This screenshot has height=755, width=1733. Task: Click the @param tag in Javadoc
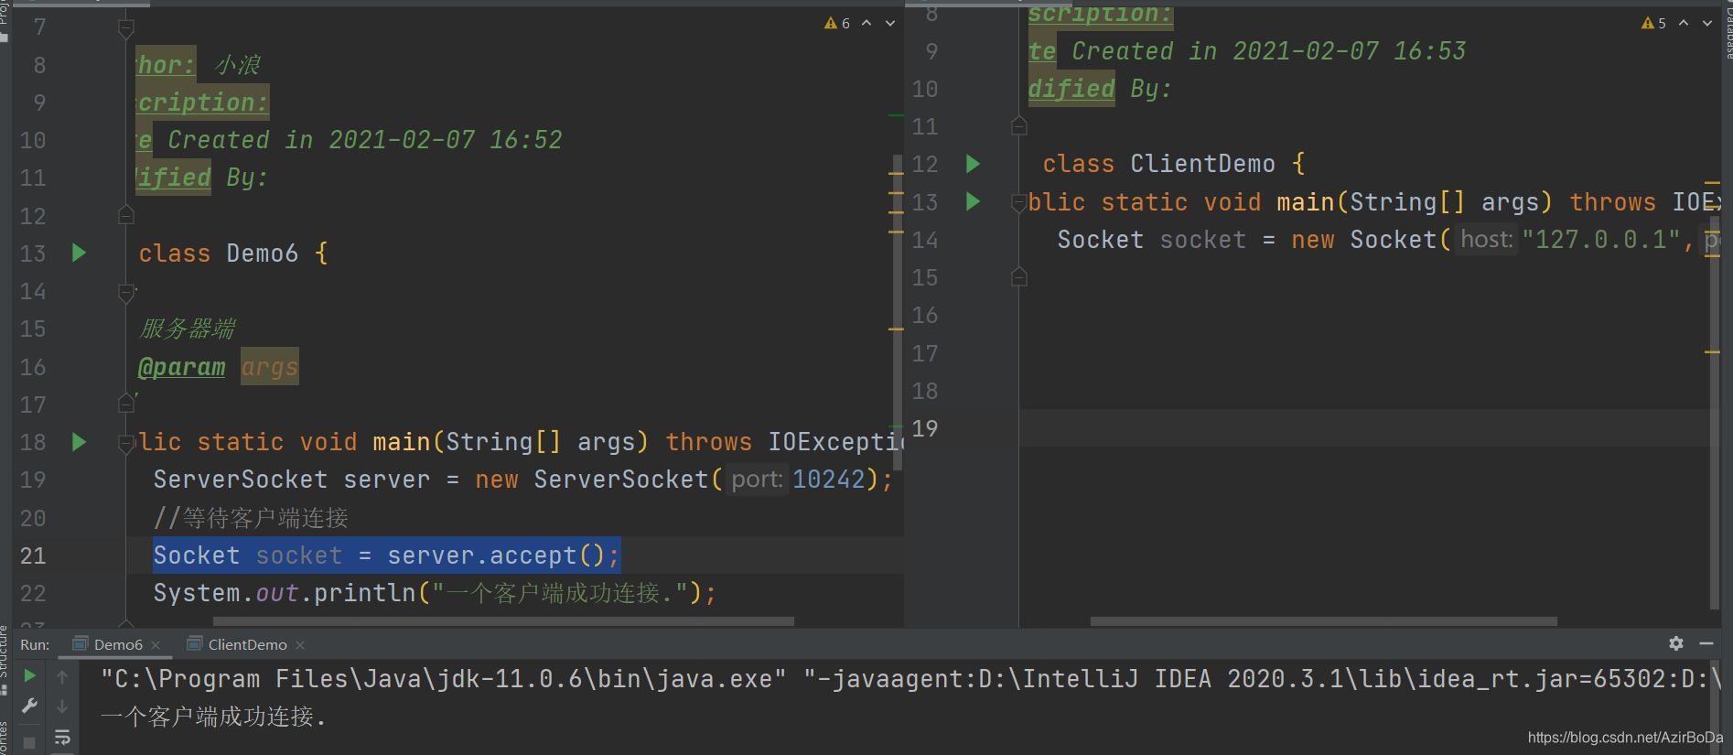(x=181, y=367)
